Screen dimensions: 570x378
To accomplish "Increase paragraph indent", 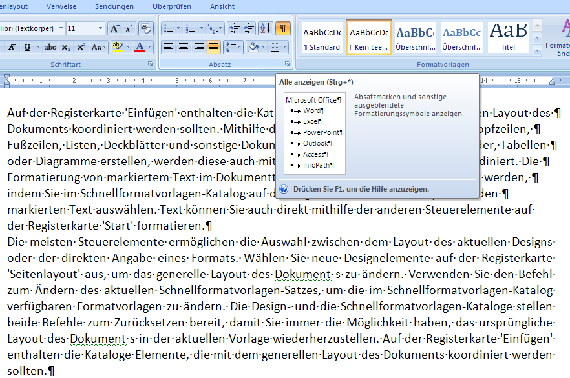I will 249,28.
